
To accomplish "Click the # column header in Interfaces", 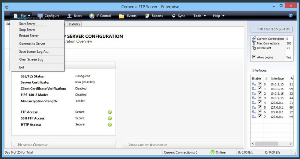I will tap(266, 78).
